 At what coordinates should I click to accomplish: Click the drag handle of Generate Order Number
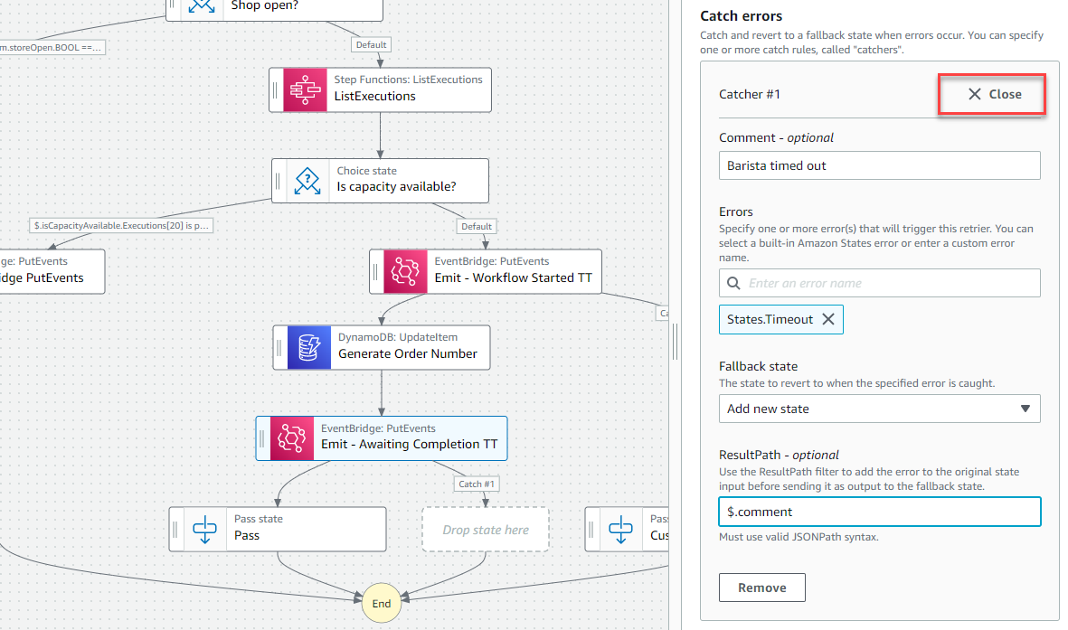pos(279,347)
